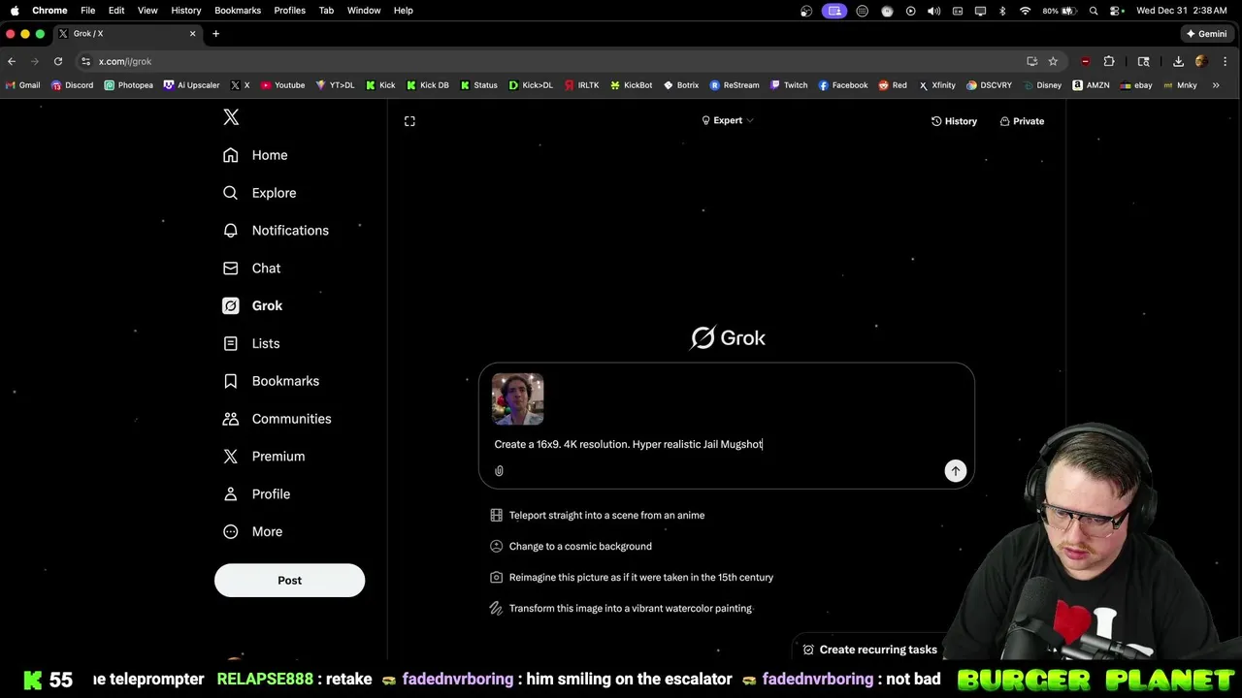Click the address bar URL
1242x698 pixels.
pyautogui.click(x=124, y=61)
